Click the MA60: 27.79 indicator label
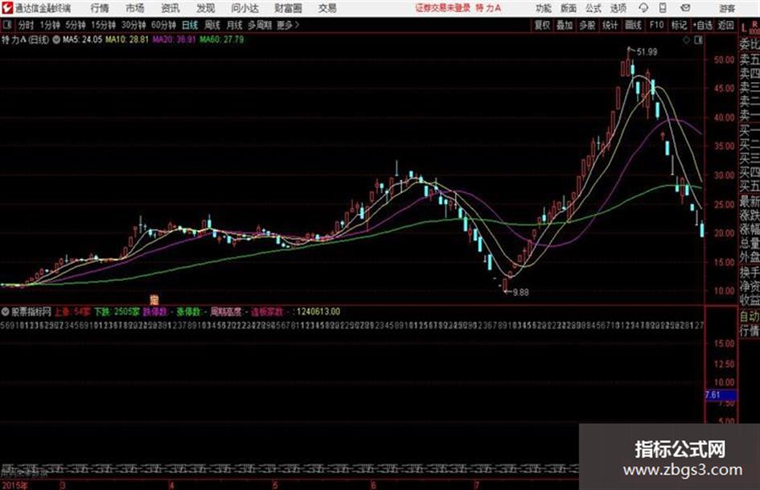Image resolution: width=760 pixels, height=490 pixels. coord(221,39)
